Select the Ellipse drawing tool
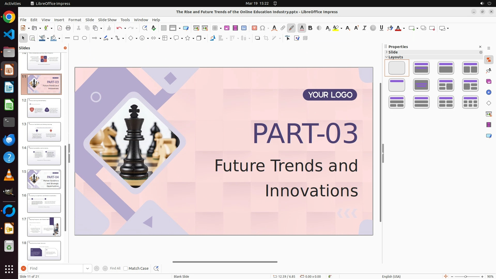The width and height of the screenshot is (496, 279). tap(84, 38)
